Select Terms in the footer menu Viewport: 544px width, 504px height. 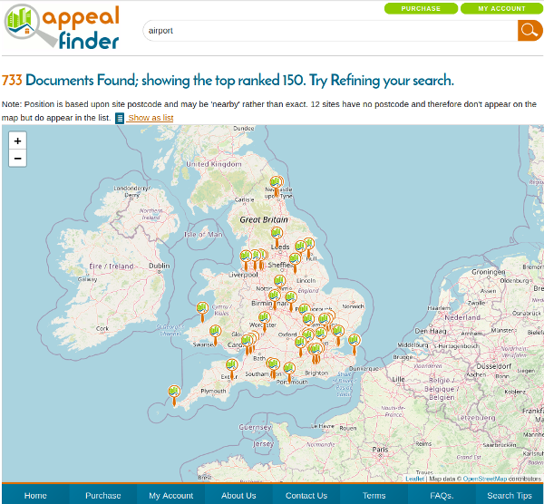(374, 495)
